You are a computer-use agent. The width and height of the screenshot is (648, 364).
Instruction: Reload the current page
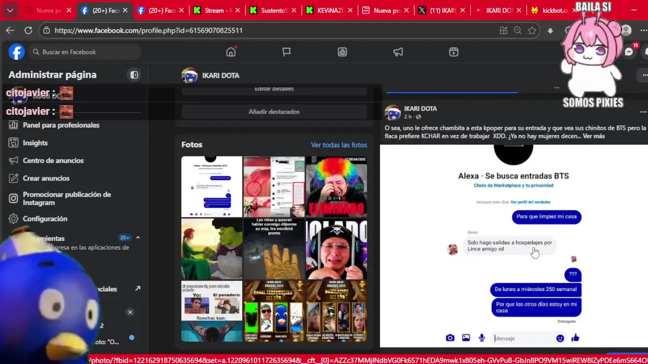coord(28,30)
